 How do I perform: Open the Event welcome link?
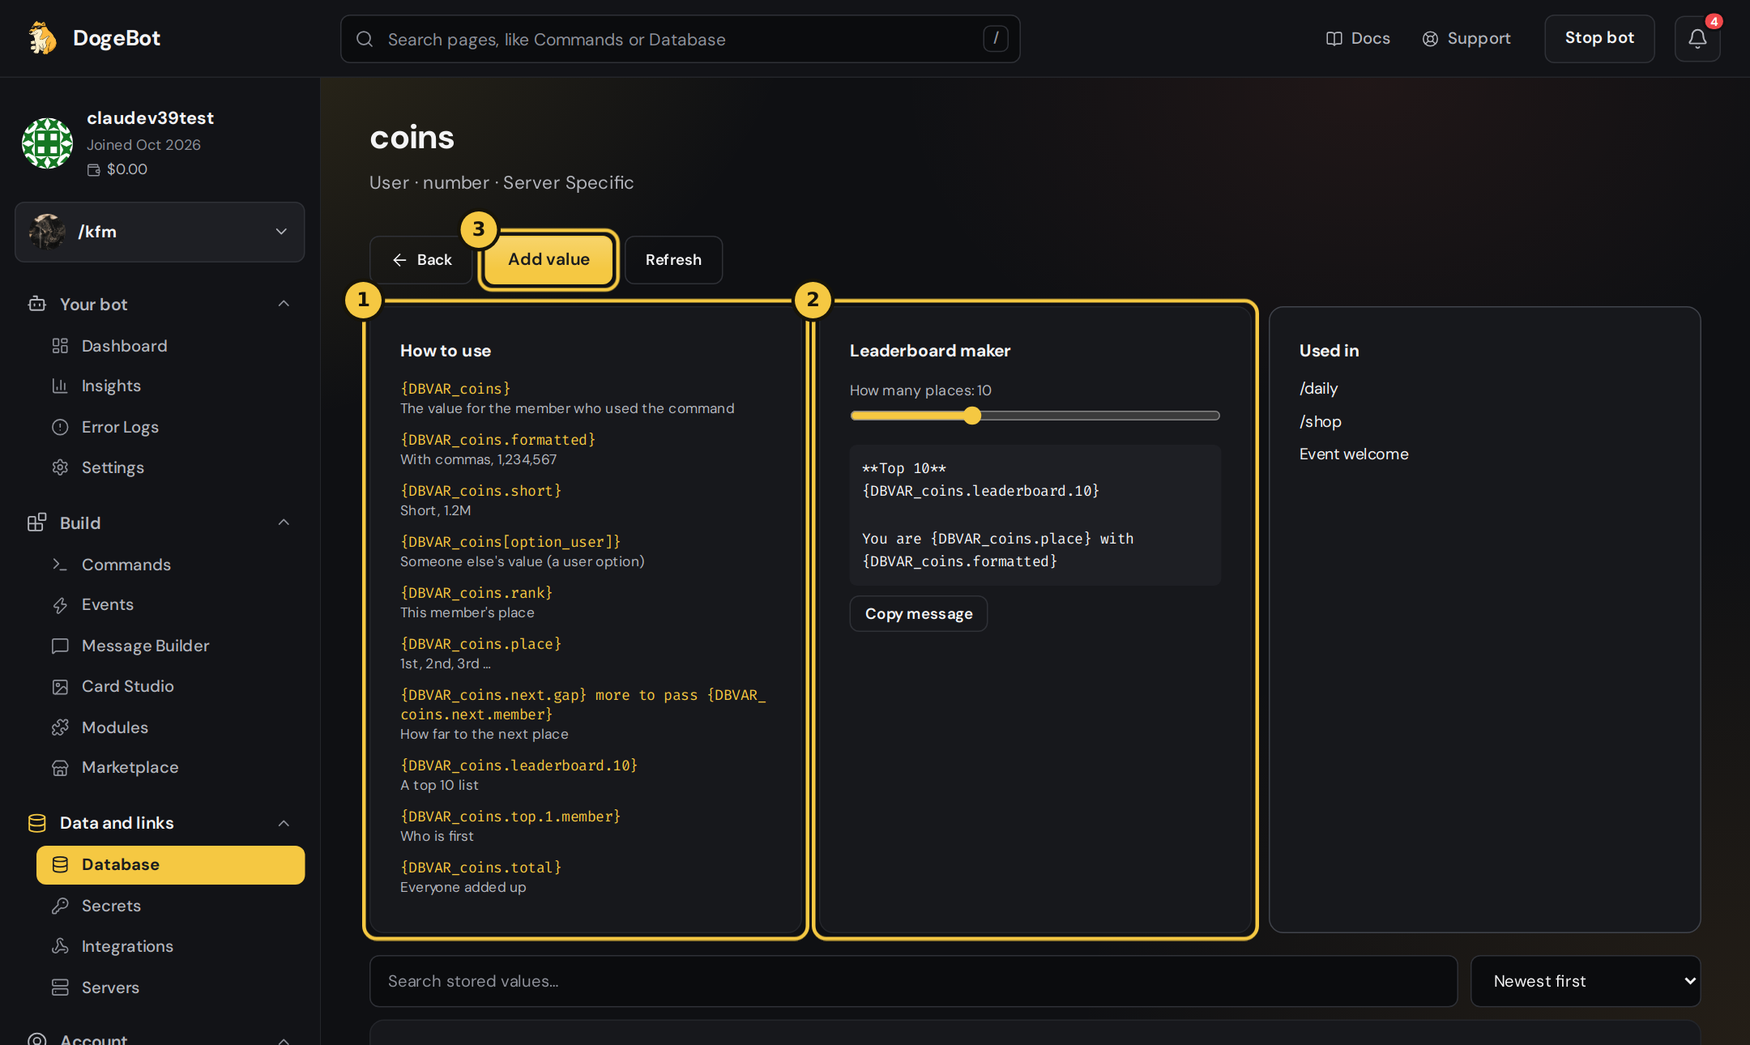pos(1353,454)
